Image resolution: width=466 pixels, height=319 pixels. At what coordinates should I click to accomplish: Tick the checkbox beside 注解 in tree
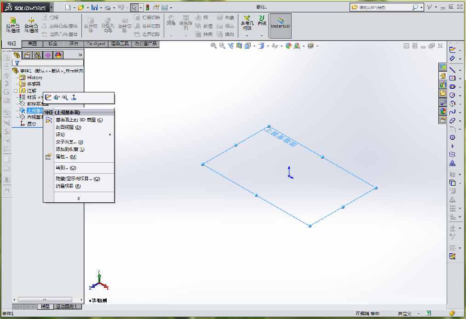(16, 91)
